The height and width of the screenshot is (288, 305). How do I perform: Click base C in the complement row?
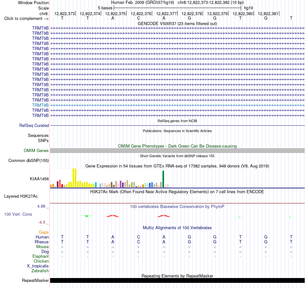(138, 18)
